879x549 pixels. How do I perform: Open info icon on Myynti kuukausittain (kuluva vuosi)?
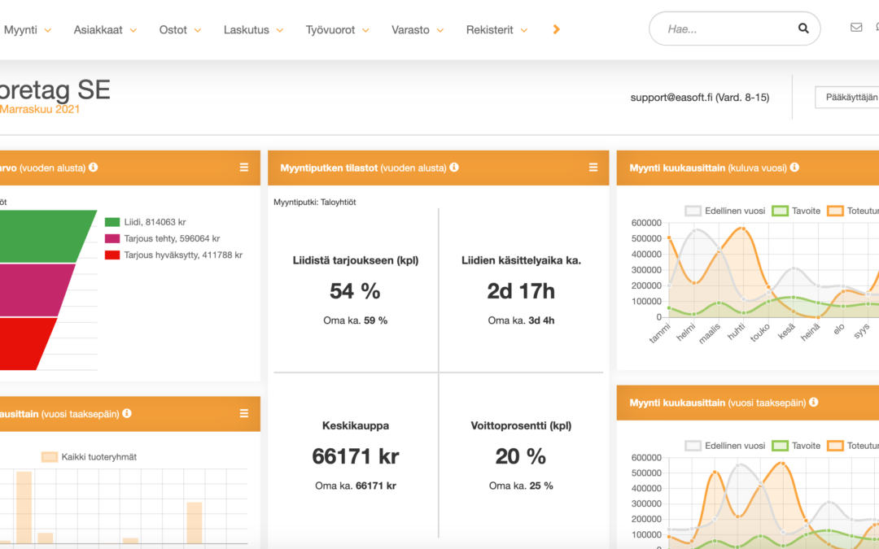click(794, 167)
